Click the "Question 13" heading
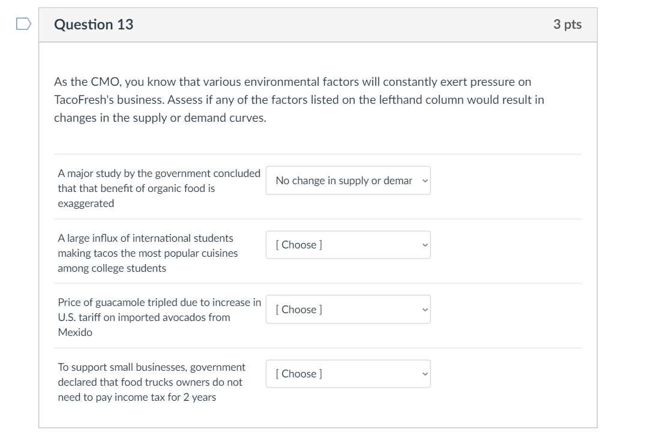The height and width of the screenshot is (441, 649). click(x=94, y=25)
